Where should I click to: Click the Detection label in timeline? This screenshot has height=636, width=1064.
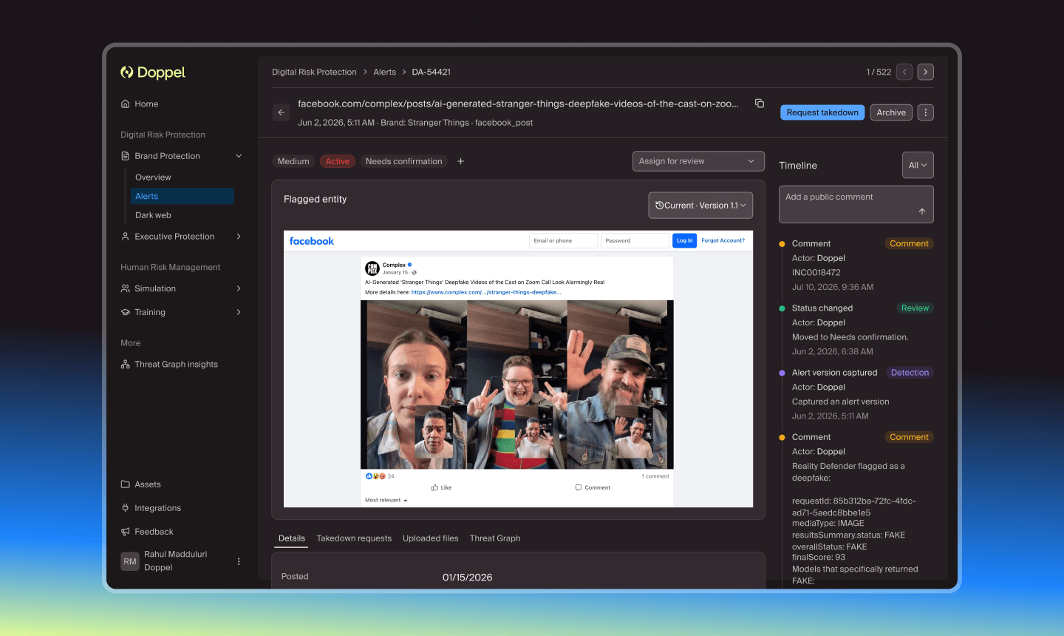point(910,373)
